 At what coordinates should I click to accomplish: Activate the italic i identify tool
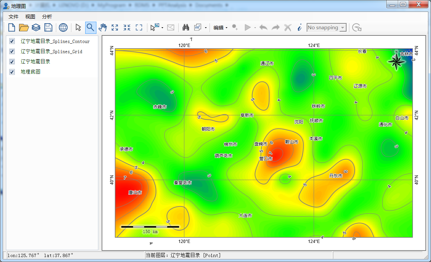[x=299, y=28]
